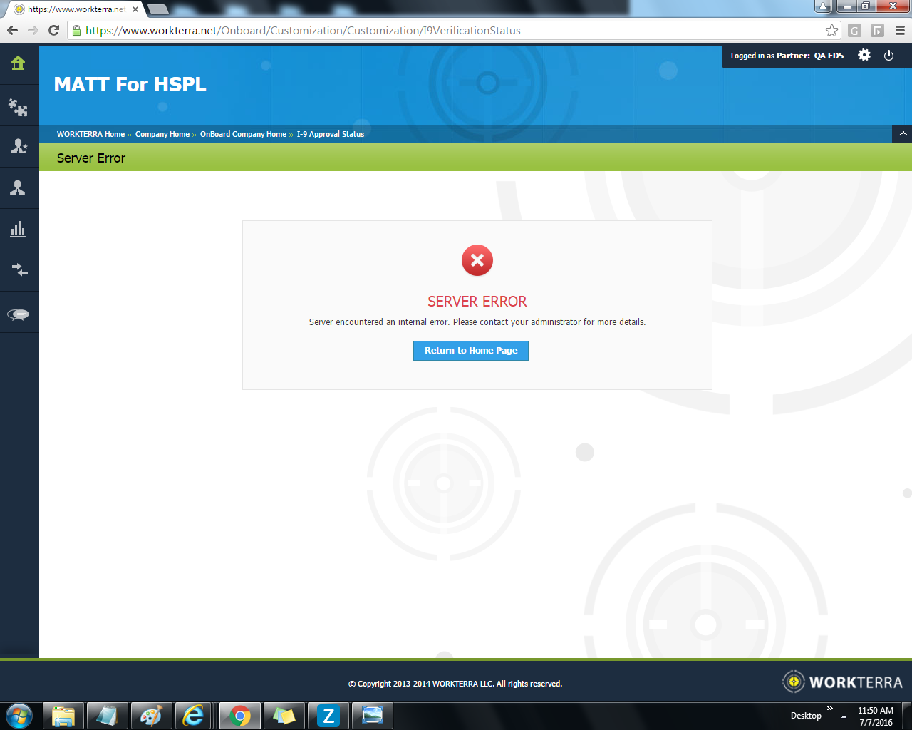
Task: Open OnBoard Company Home breadcrumb
Action: point(243,134)
